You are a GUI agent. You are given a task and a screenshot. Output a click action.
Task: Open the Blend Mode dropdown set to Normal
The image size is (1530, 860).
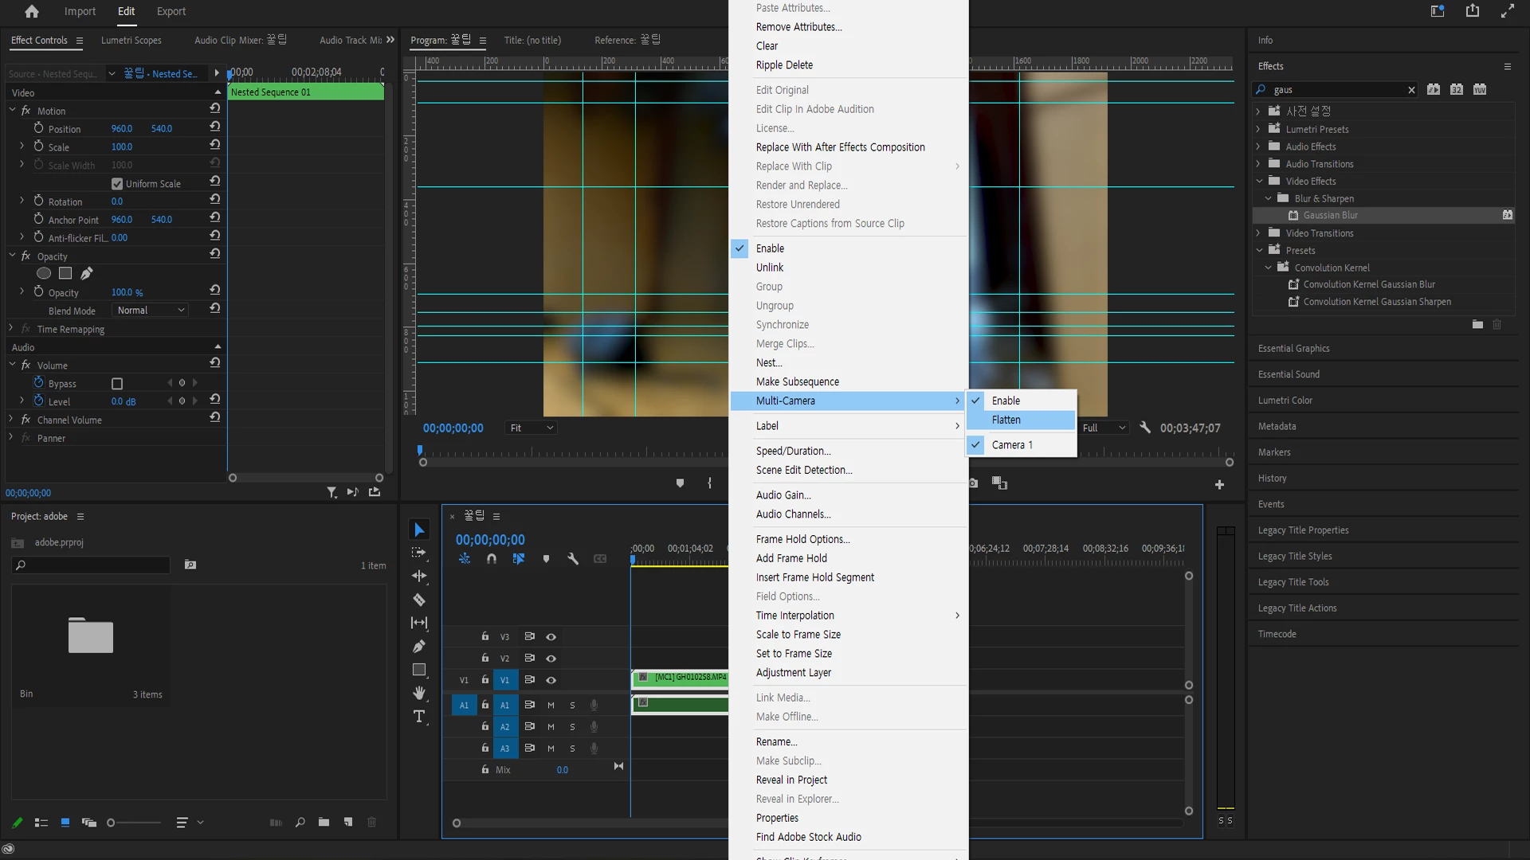[x=150, y=311]
